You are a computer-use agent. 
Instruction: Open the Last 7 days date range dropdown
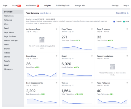point(45,13)
